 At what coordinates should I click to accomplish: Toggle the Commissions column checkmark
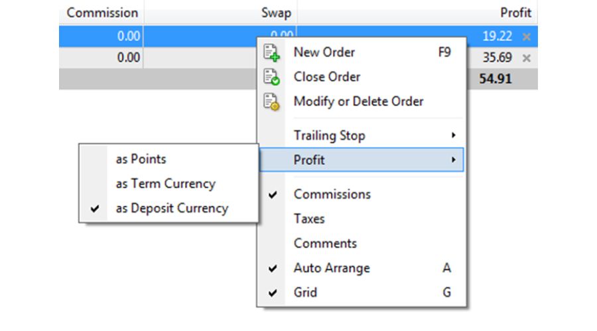pyautogui.click(x=332, y=194)
